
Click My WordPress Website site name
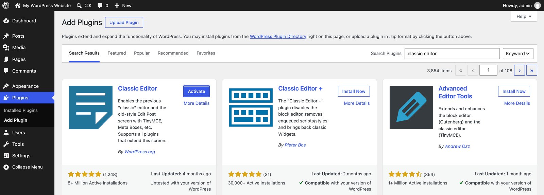tap(47, 5)
